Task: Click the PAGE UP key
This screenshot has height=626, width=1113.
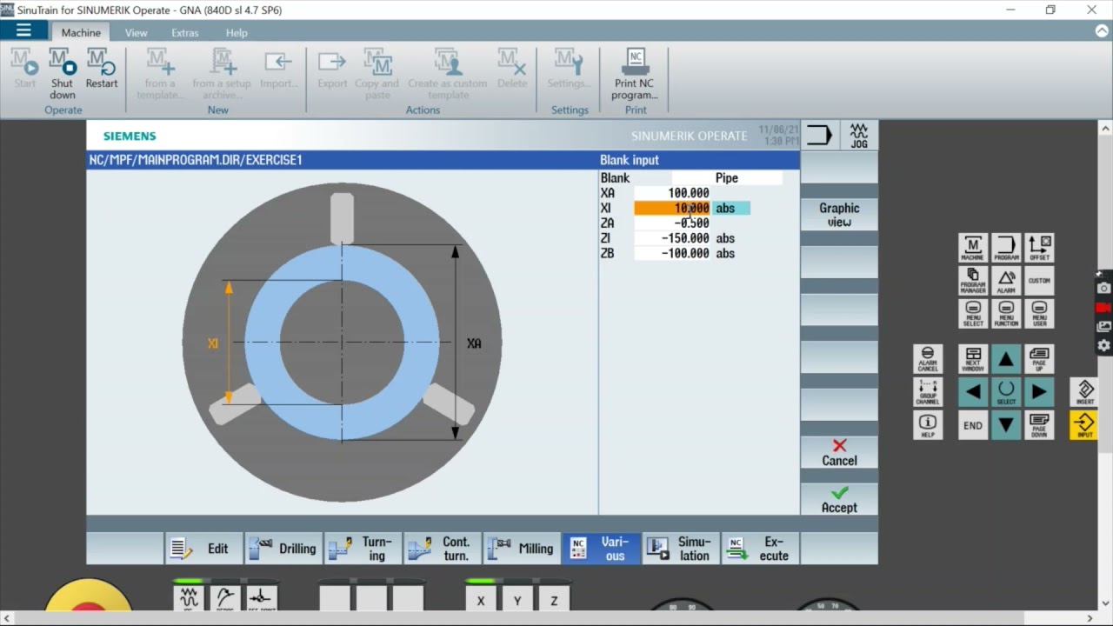Action: click(x=1039, y=359)
